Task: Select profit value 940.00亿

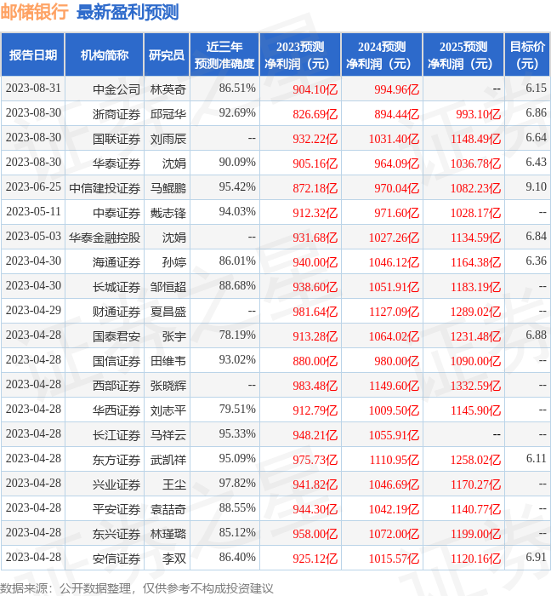Action: coord(315,262)
